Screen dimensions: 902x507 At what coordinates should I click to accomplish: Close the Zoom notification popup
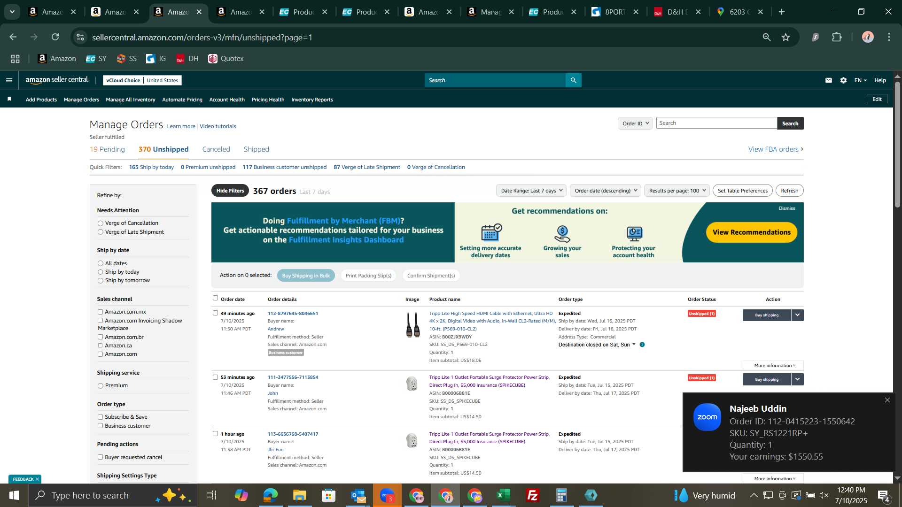point(887,400)
